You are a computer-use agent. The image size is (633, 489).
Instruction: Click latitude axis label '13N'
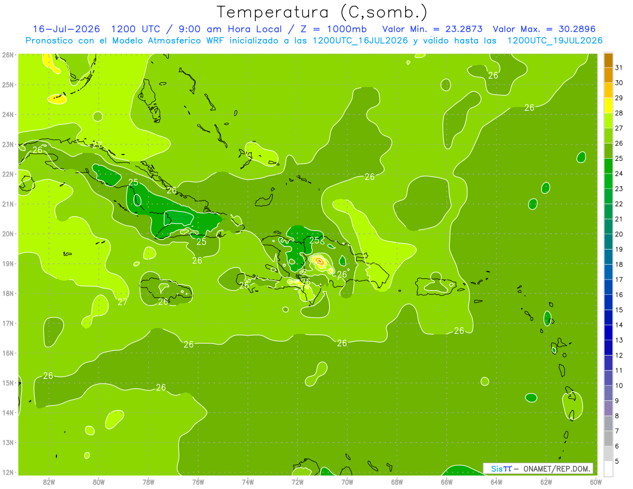[8, 443]
